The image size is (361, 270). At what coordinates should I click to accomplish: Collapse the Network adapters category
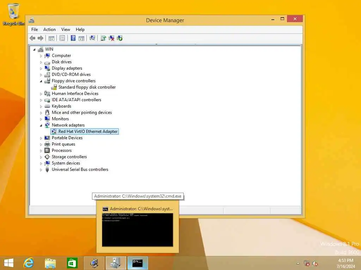tap(41, 126)
